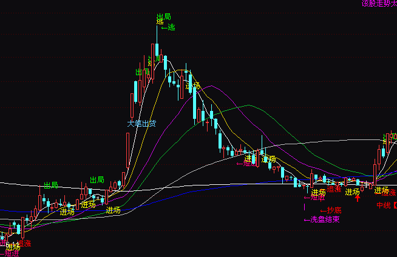Image resolution: width=397 pixels, height=257 pixels.
Task: Click the red 抄底 signal label
Action: pos(330,210)
